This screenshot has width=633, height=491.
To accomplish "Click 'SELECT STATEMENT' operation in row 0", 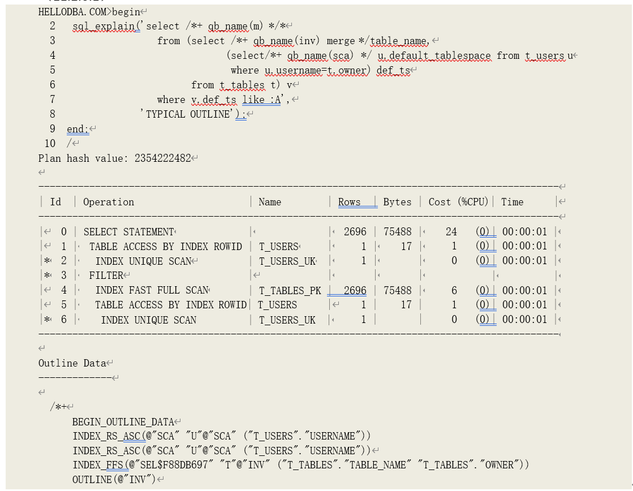I will [x=129, y=232].
